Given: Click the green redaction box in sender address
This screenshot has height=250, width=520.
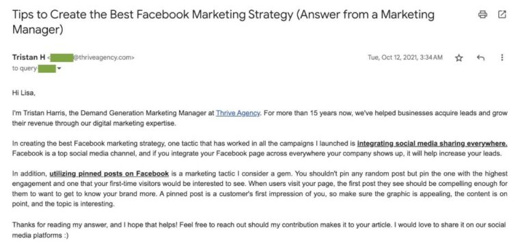Looking at the screenshot, I should point(62,57).
